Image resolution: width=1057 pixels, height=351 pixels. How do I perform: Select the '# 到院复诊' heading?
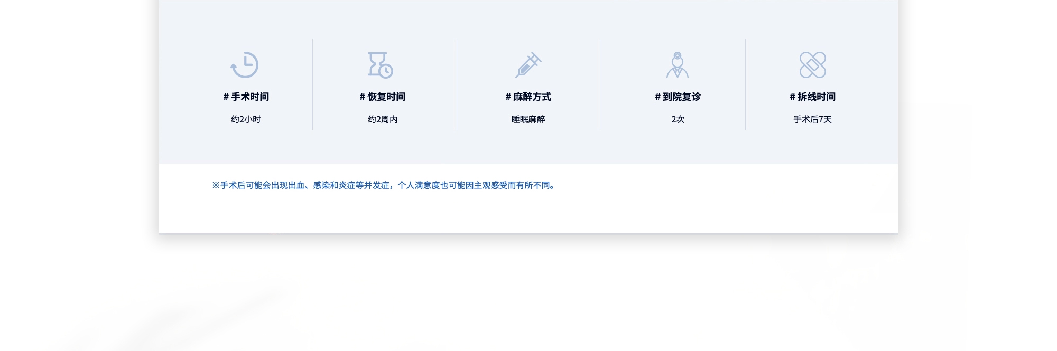point(678,97)
